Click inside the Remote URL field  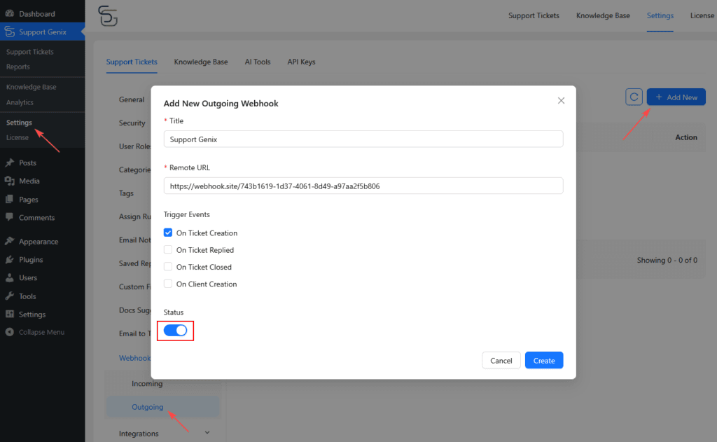[x=363, y=186]
